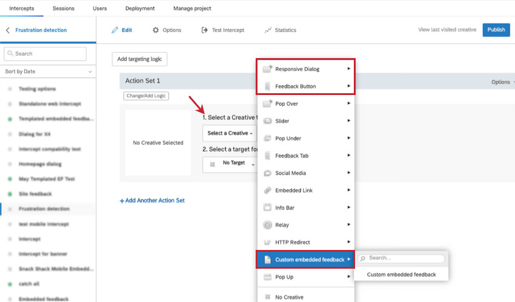Open Action Set 1 Options menu

point(502,82)
